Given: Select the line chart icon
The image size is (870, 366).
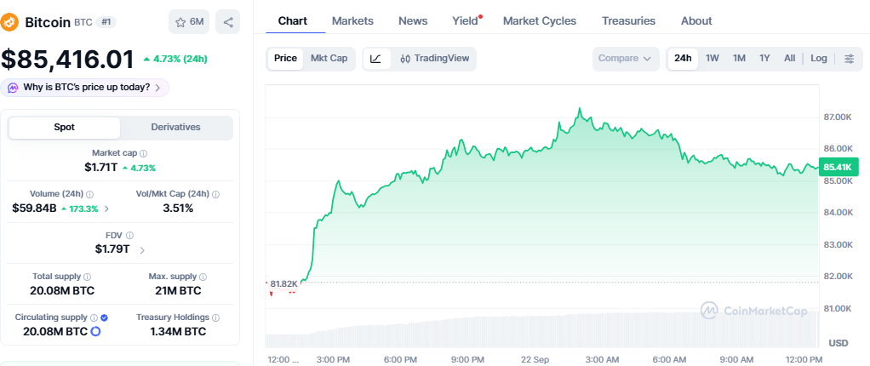Looking at the screenshot, I should pos(376,59).
